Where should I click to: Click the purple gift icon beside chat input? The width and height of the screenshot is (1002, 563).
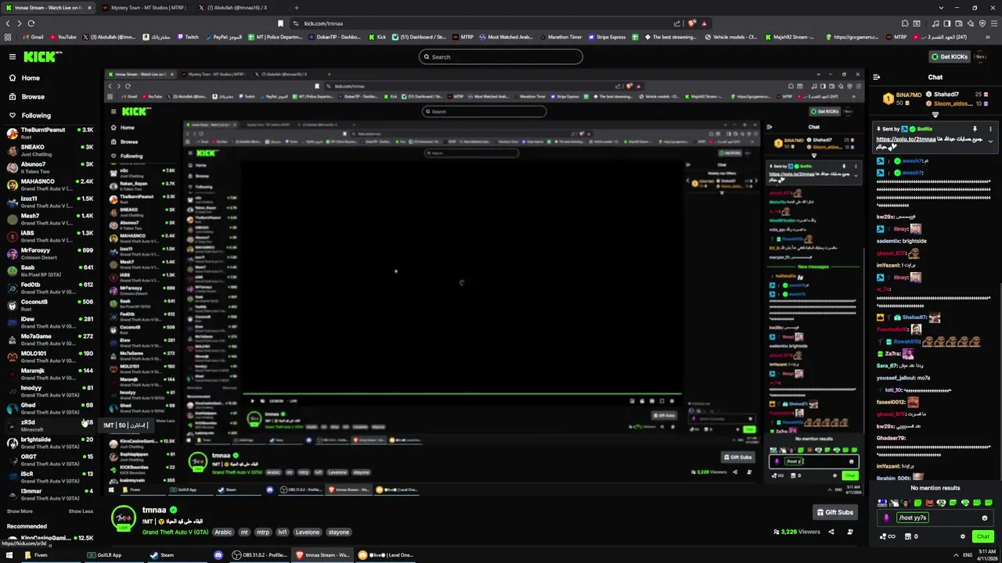(x=886, y=518)
